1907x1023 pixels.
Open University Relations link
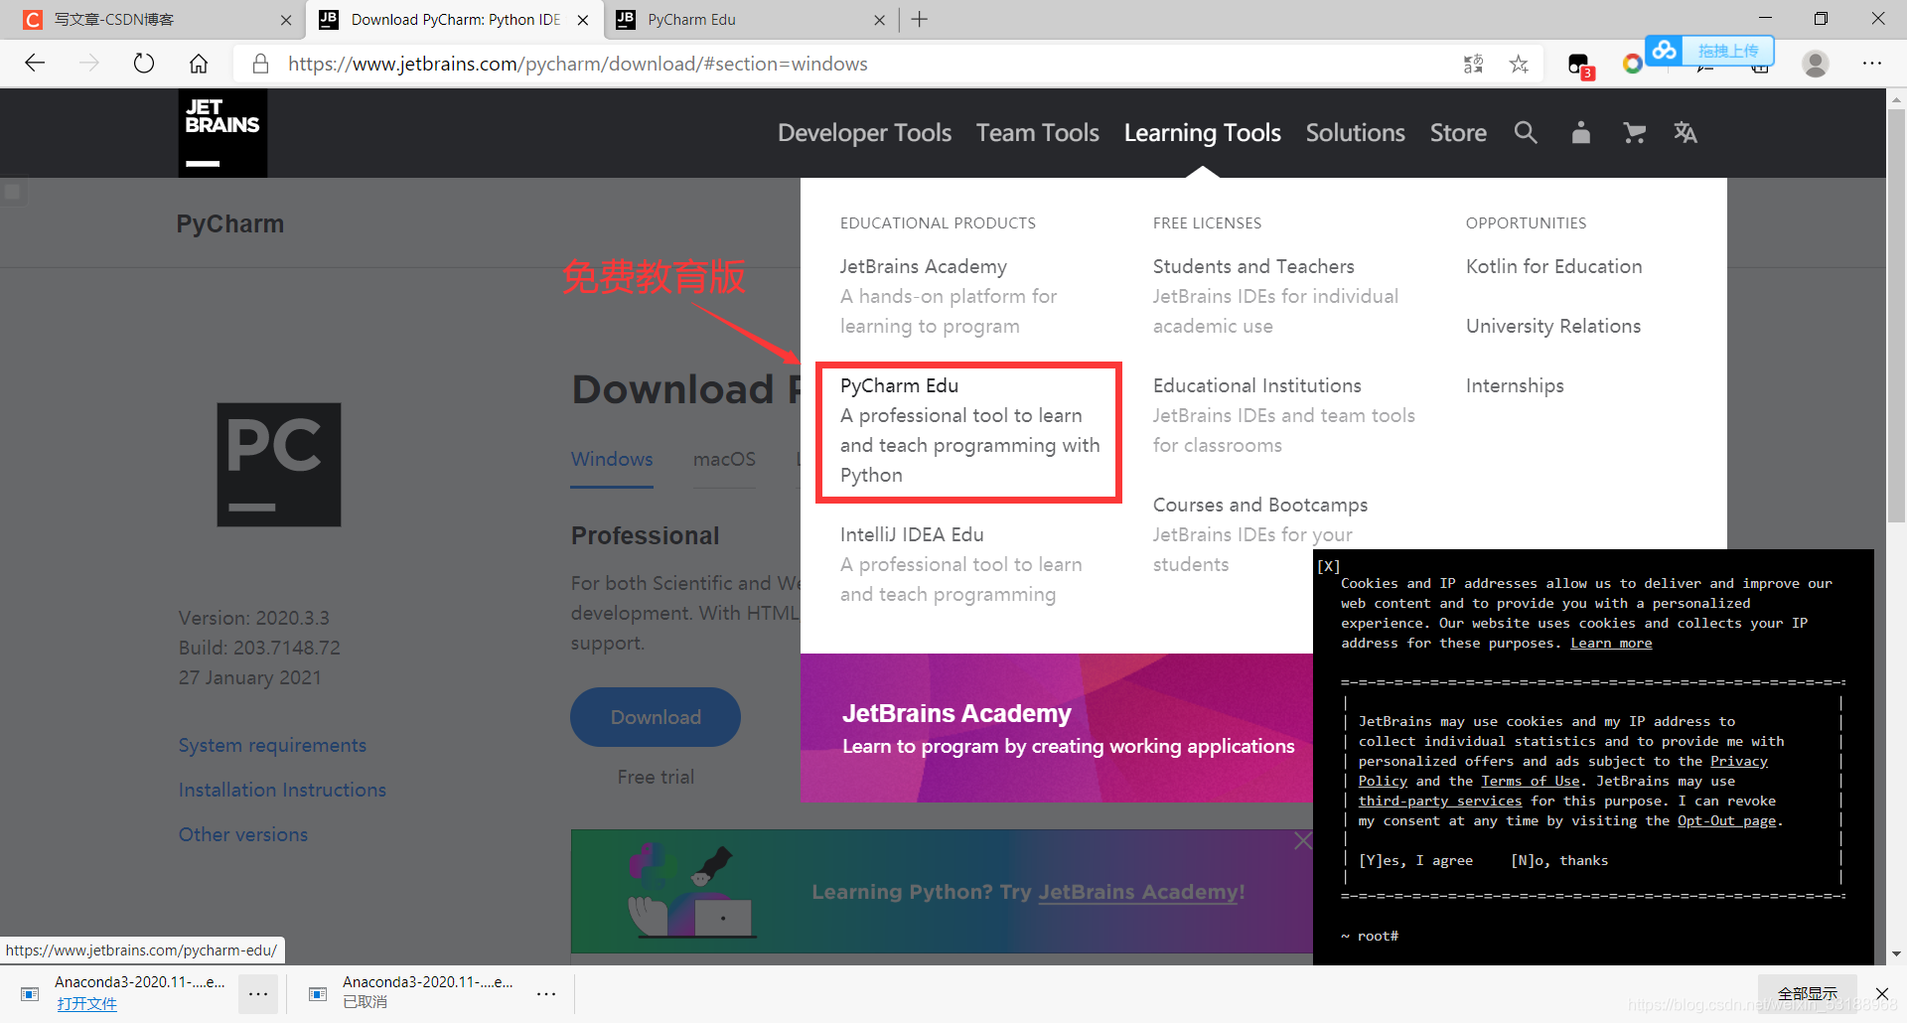tap(1552, 326)
